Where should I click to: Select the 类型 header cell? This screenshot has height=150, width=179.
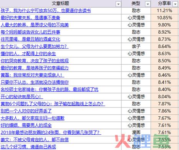pos(136,3)
